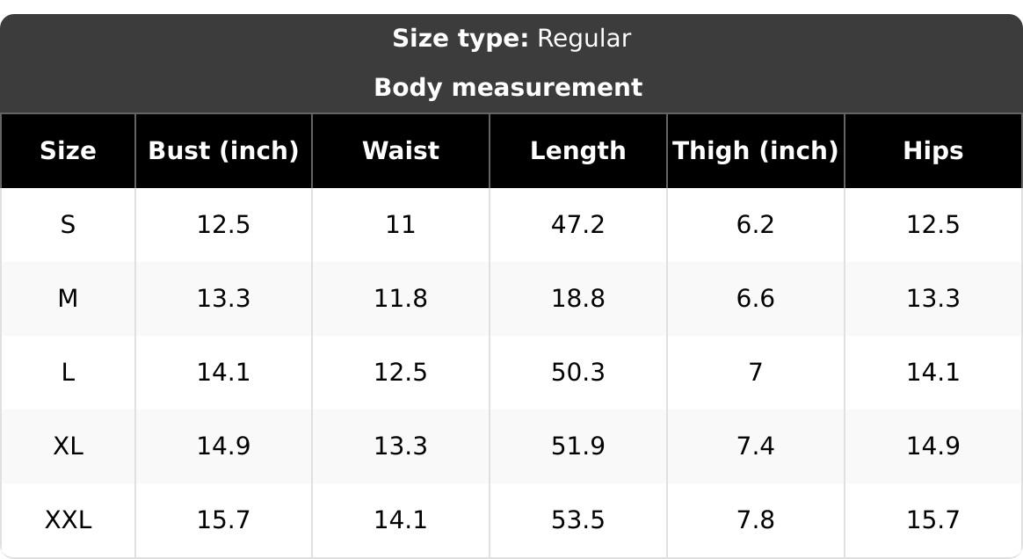This screenshot has height=559, width=1023.
Task: Click the Waist column header
Action: 401,150
